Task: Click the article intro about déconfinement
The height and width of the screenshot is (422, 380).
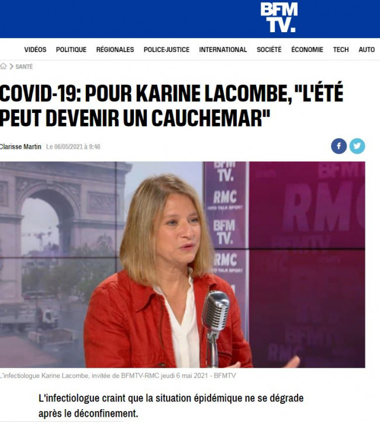Action: (171, 406)
